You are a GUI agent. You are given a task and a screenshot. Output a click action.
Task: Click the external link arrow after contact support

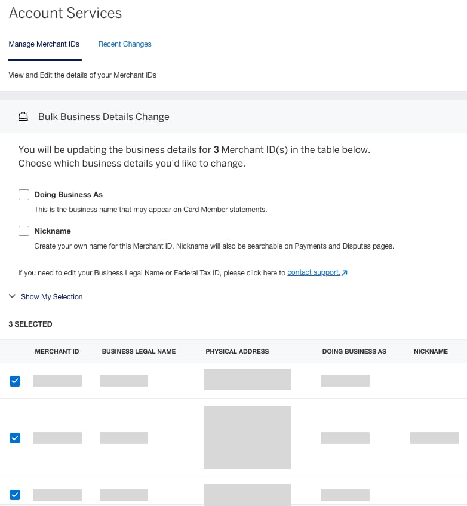(344, 272)
